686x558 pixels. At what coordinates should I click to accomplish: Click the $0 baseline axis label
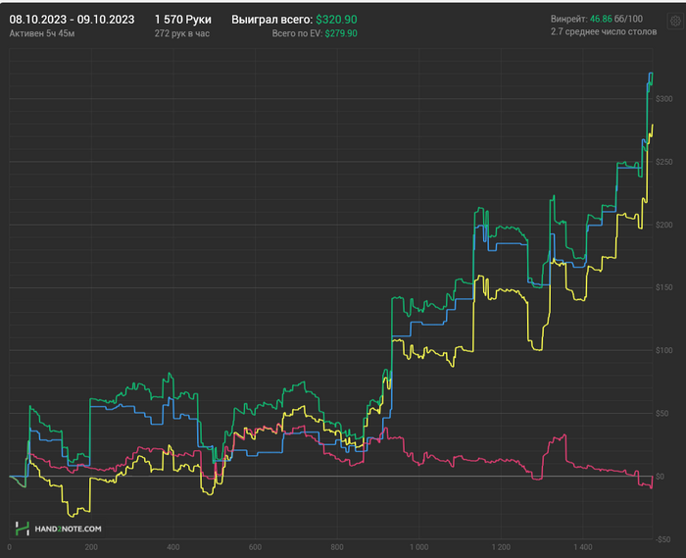click(661, 477)
